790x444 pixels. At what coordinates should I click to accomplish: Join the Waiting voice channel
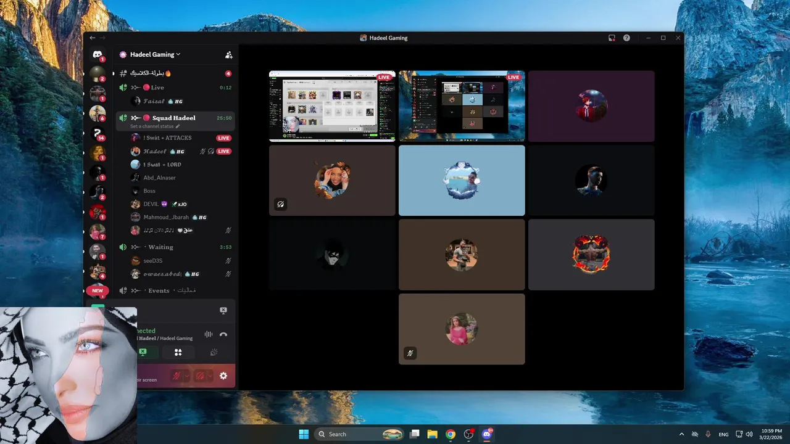coord(175,247)
